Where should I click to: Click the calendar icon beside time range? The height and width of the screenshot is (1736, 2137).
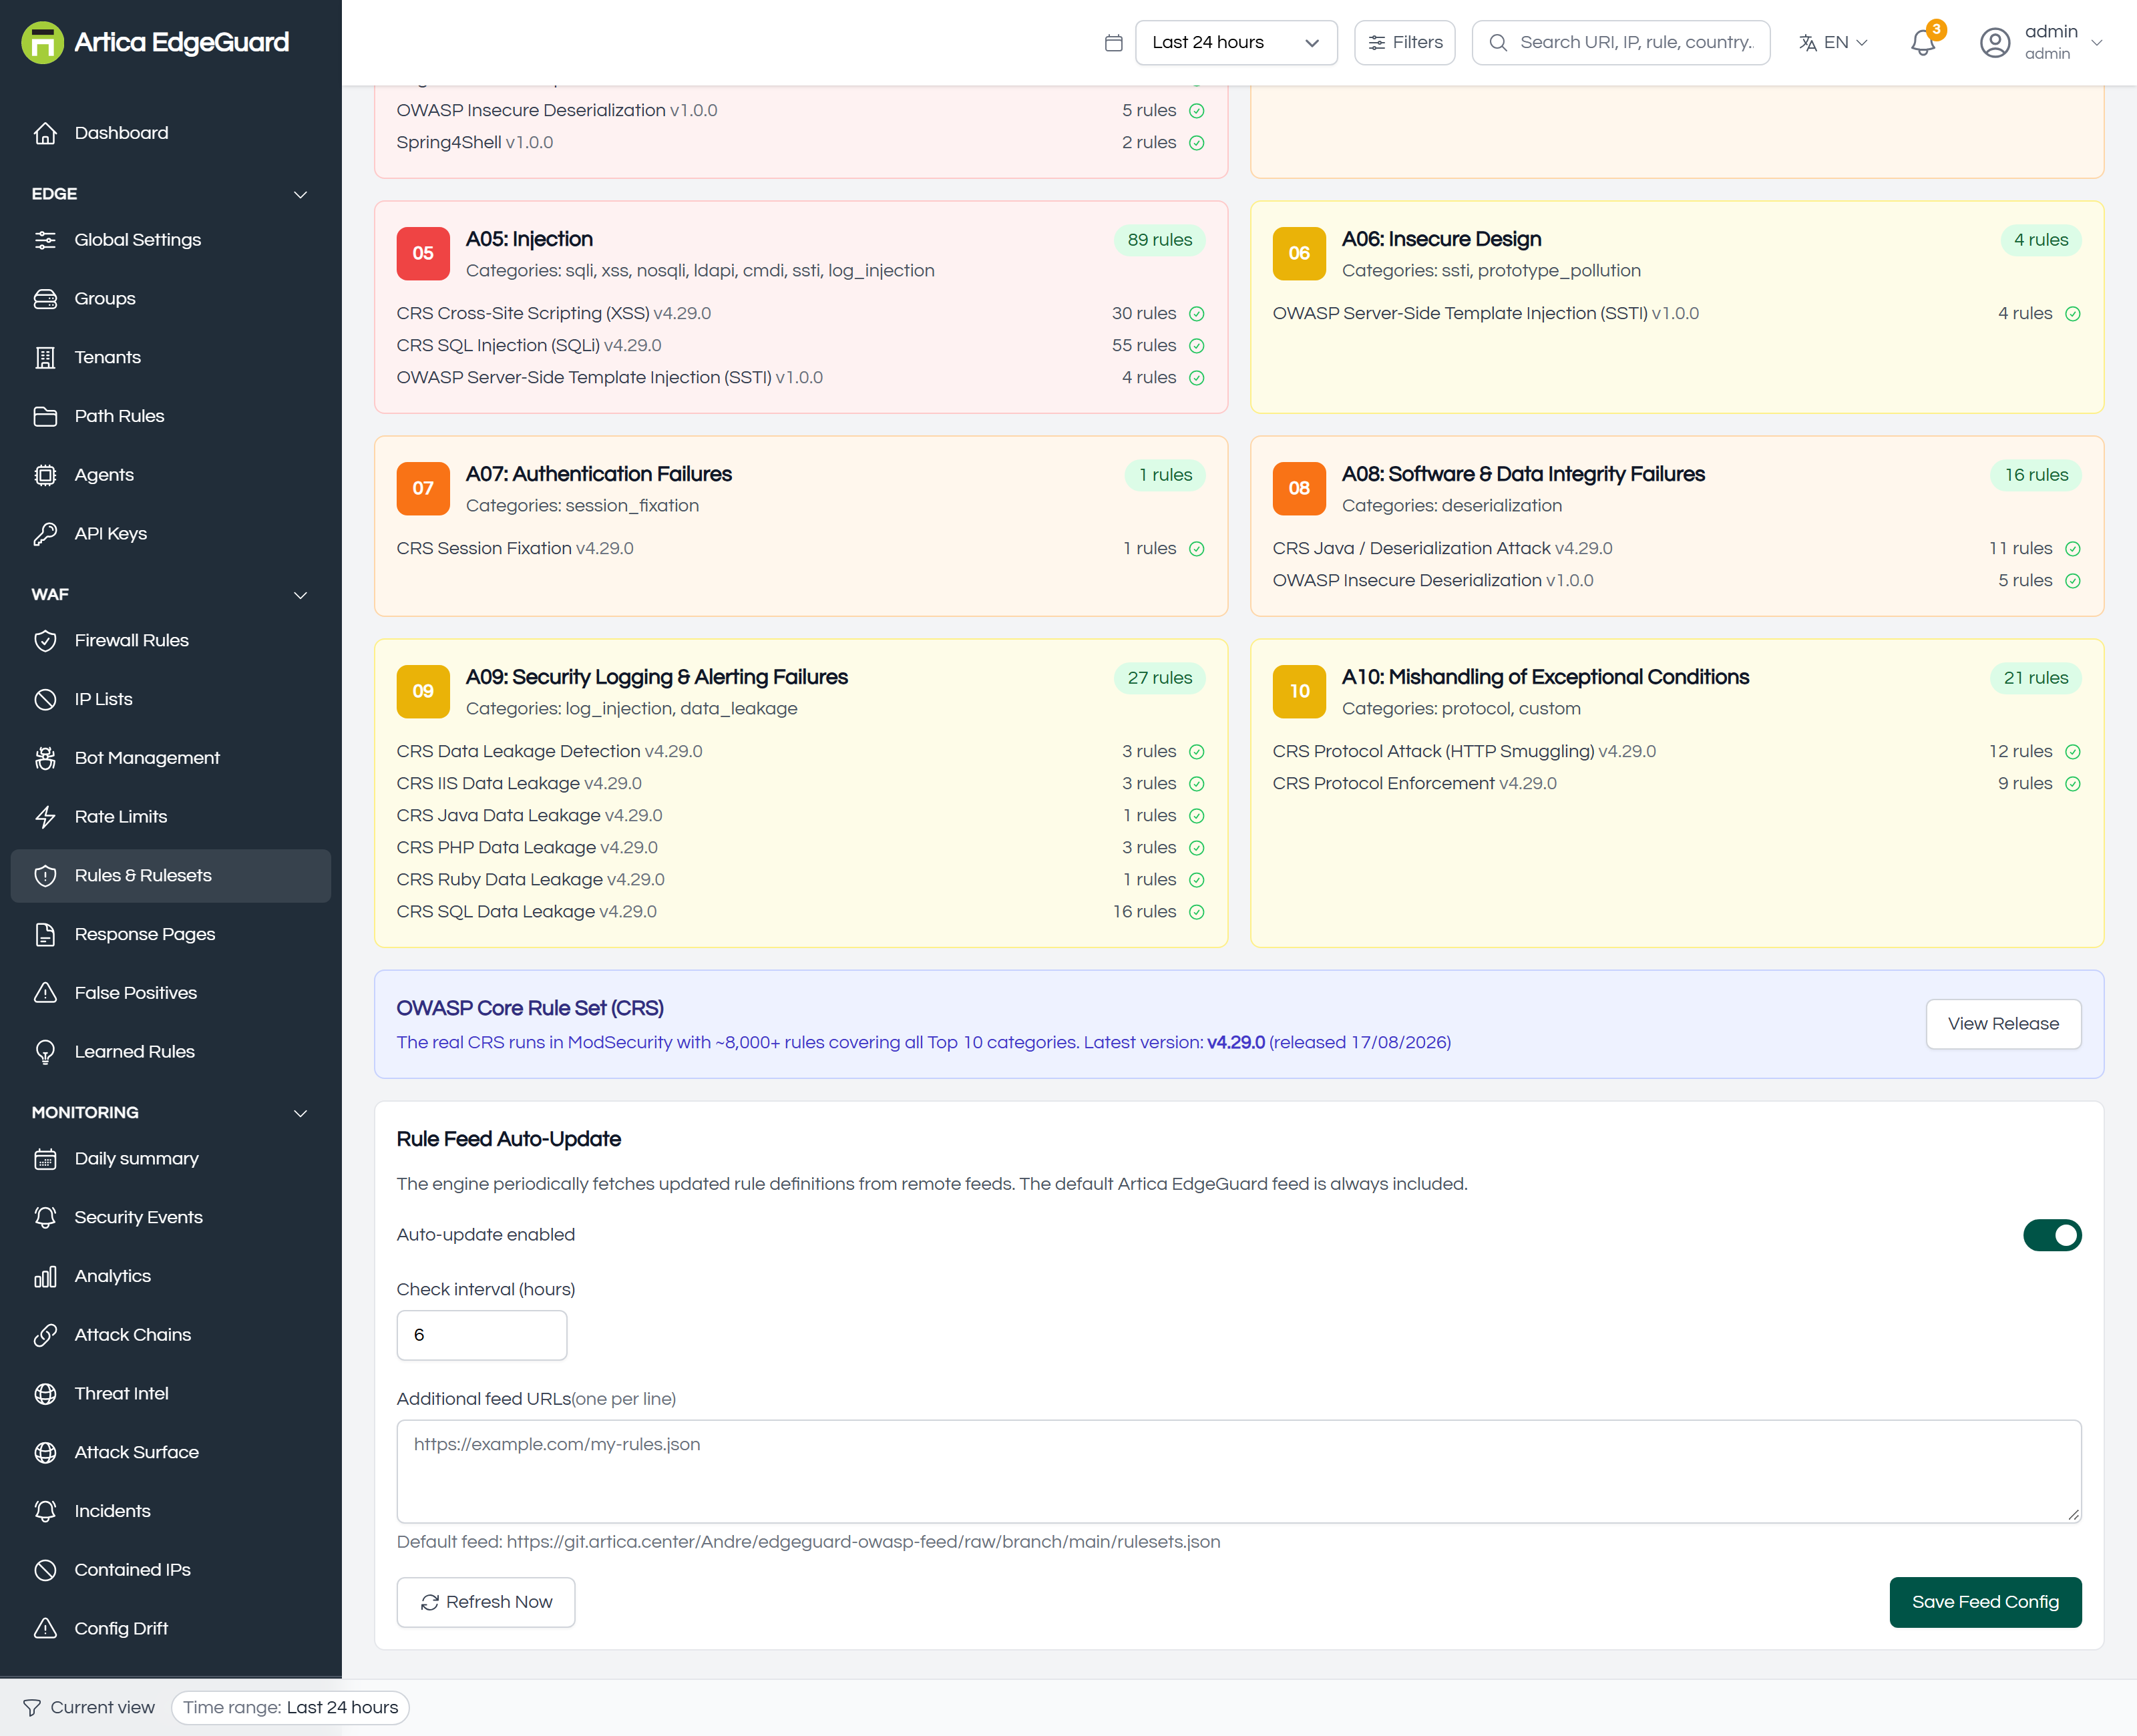coord(1113,43)
